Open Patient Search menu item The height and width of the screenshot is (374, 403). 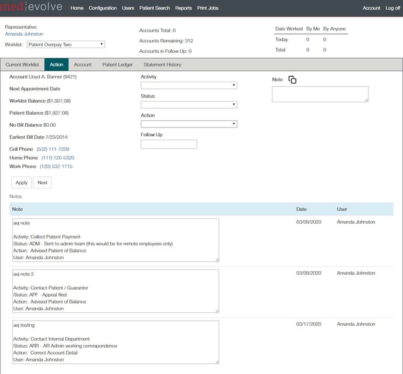[155, 8]
